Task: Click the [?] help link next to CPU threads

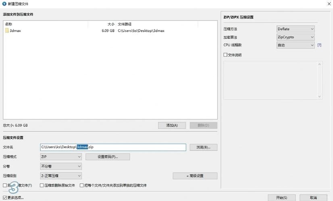Action: tap(319, 45)
